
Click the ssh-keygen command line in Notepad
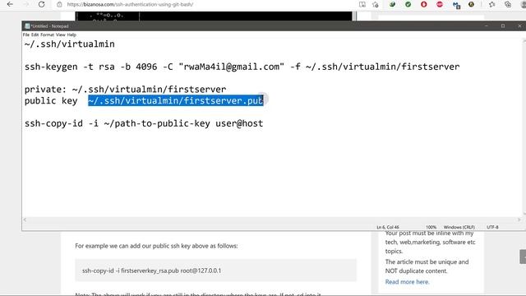(x=242, y=67)
